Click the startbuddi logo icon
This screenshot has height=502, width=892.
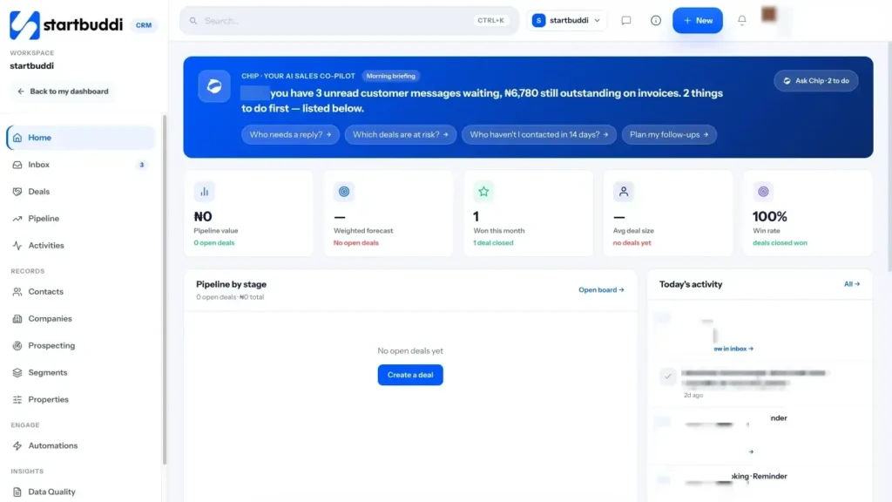(x=24, y=25)
